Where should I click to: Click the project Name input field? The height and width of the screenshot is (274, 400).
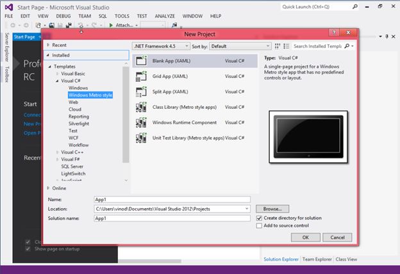(172, 199)
